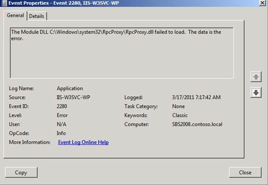Click the OpCode value Info
268x185 pixels.
[x=61, y=133]
